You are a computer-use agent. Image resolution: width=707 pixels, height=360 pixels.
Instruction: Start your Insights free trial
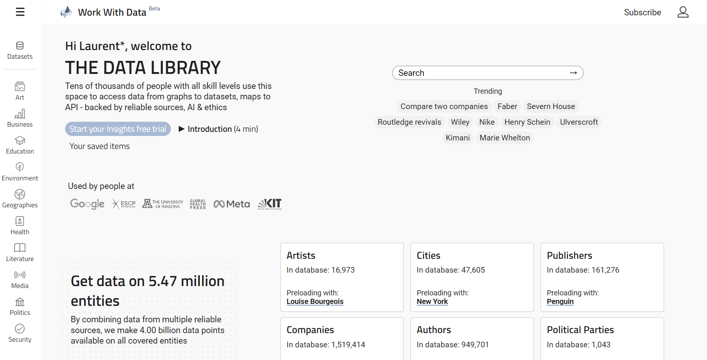pos(118,129)
